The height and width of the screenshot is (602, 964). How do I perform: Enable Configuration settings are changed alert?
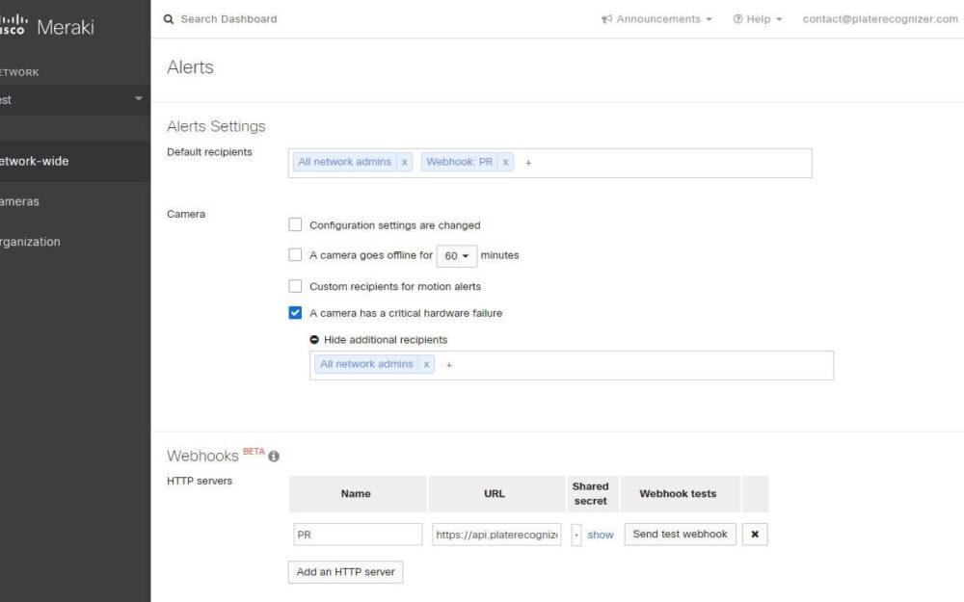(295, 224)
